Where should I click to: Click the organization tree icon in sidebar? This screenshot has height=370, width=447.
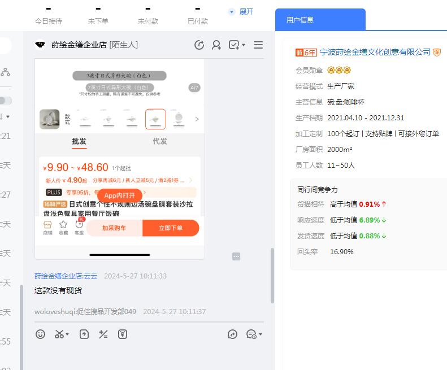(6, 72)
